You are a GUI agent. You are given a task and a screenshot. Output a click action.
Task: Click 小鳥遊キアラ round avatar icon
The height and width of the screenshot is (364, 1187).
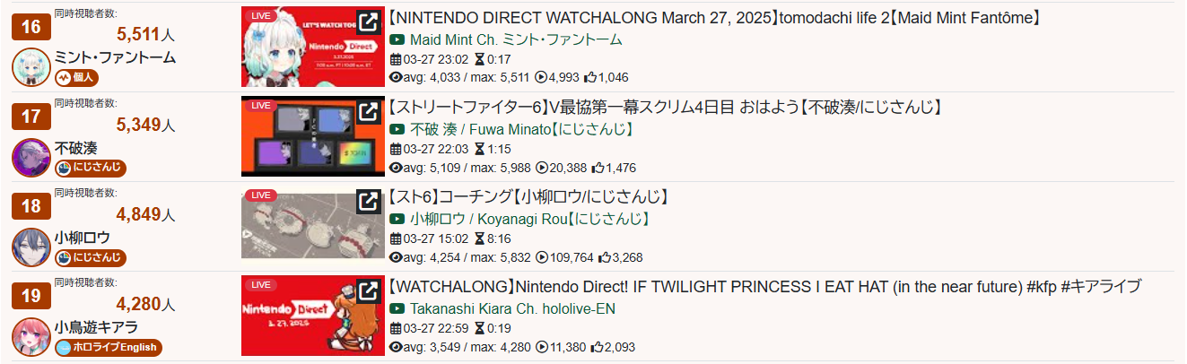pyautogui.click(x=31, y=336)
